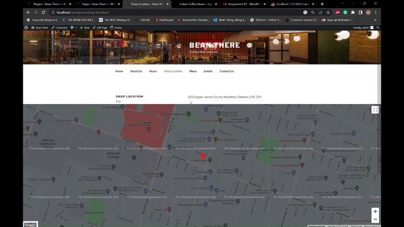The height and width of the screenshot is (227, 404).
Task: Click the red extension icon in toolbar
Action: click(338, 13)
